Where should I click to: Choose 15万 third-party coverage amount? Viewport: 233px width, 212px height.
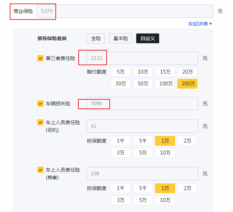point(165,72)
